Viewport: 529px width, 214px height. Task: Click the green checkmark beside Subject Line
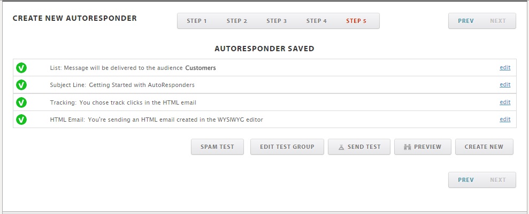[21, 85]
